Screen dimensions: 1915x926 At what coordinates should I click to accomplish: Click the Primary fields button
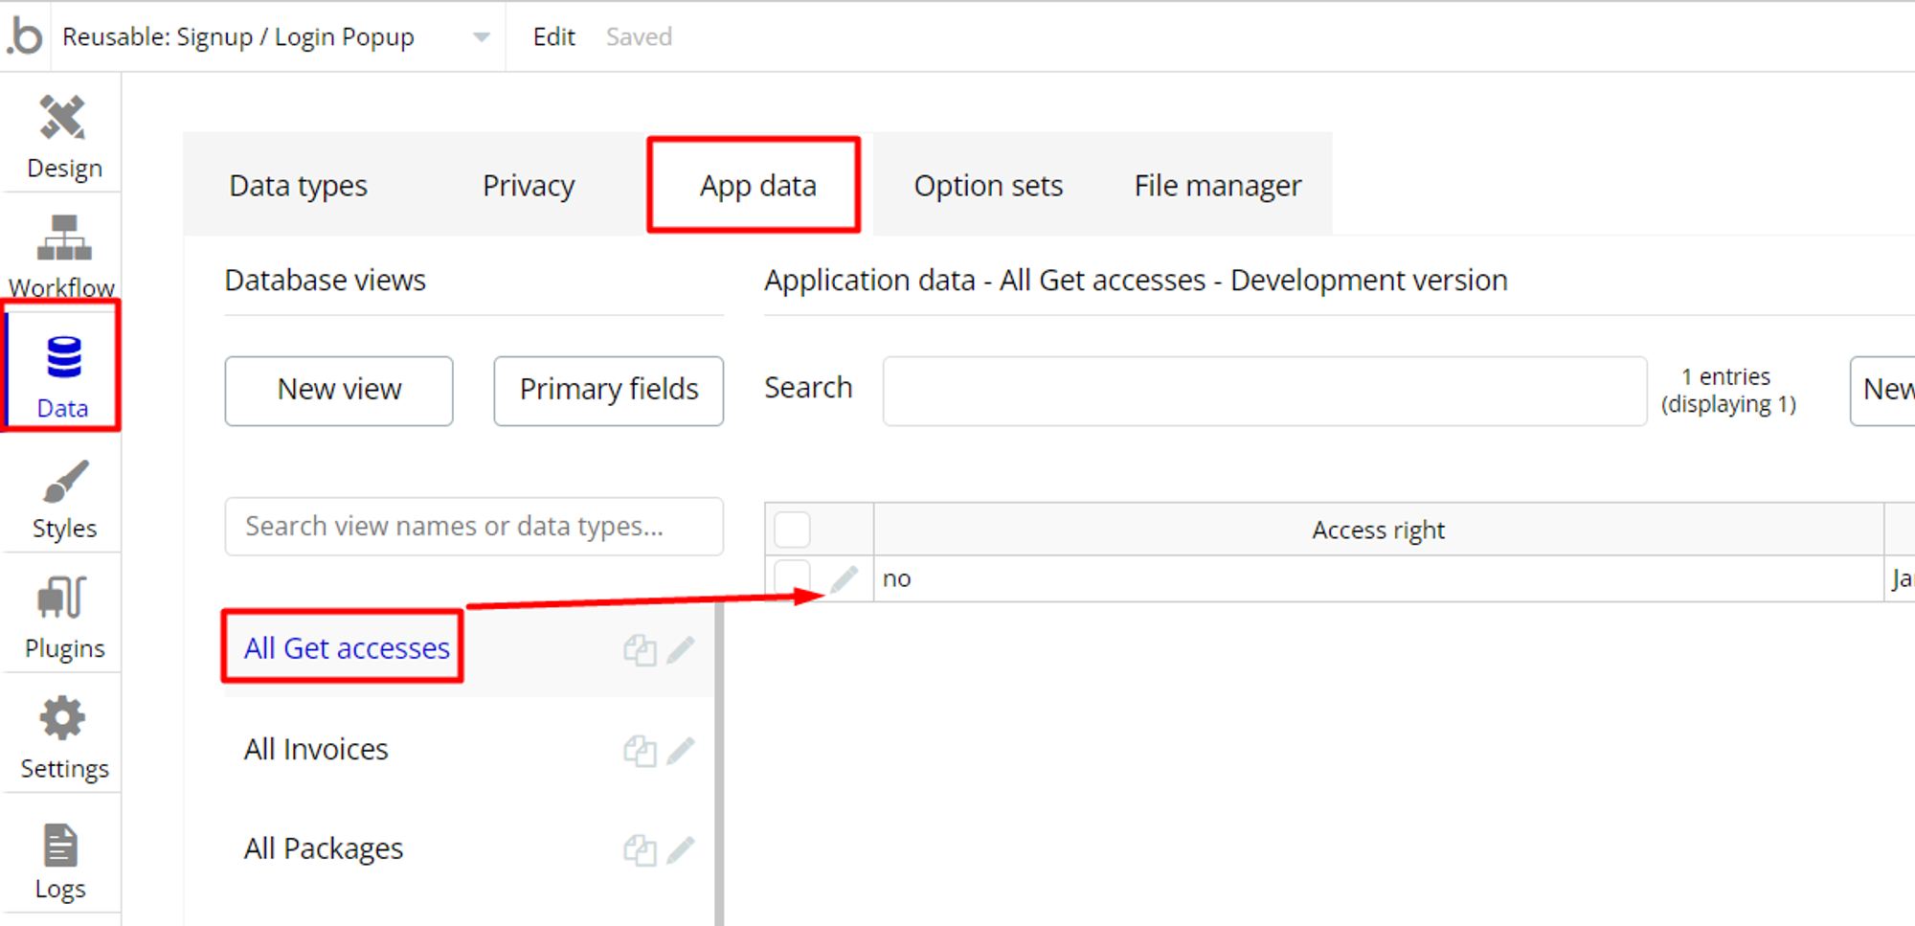pos(609,391)
